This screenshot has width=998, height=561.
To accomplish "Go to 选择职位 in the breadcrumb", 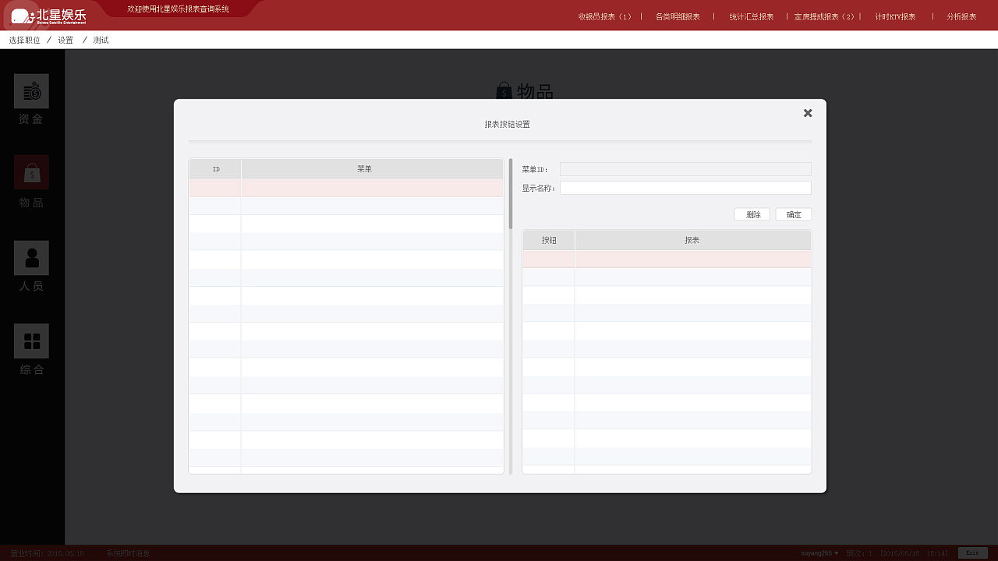I will 25,40.
